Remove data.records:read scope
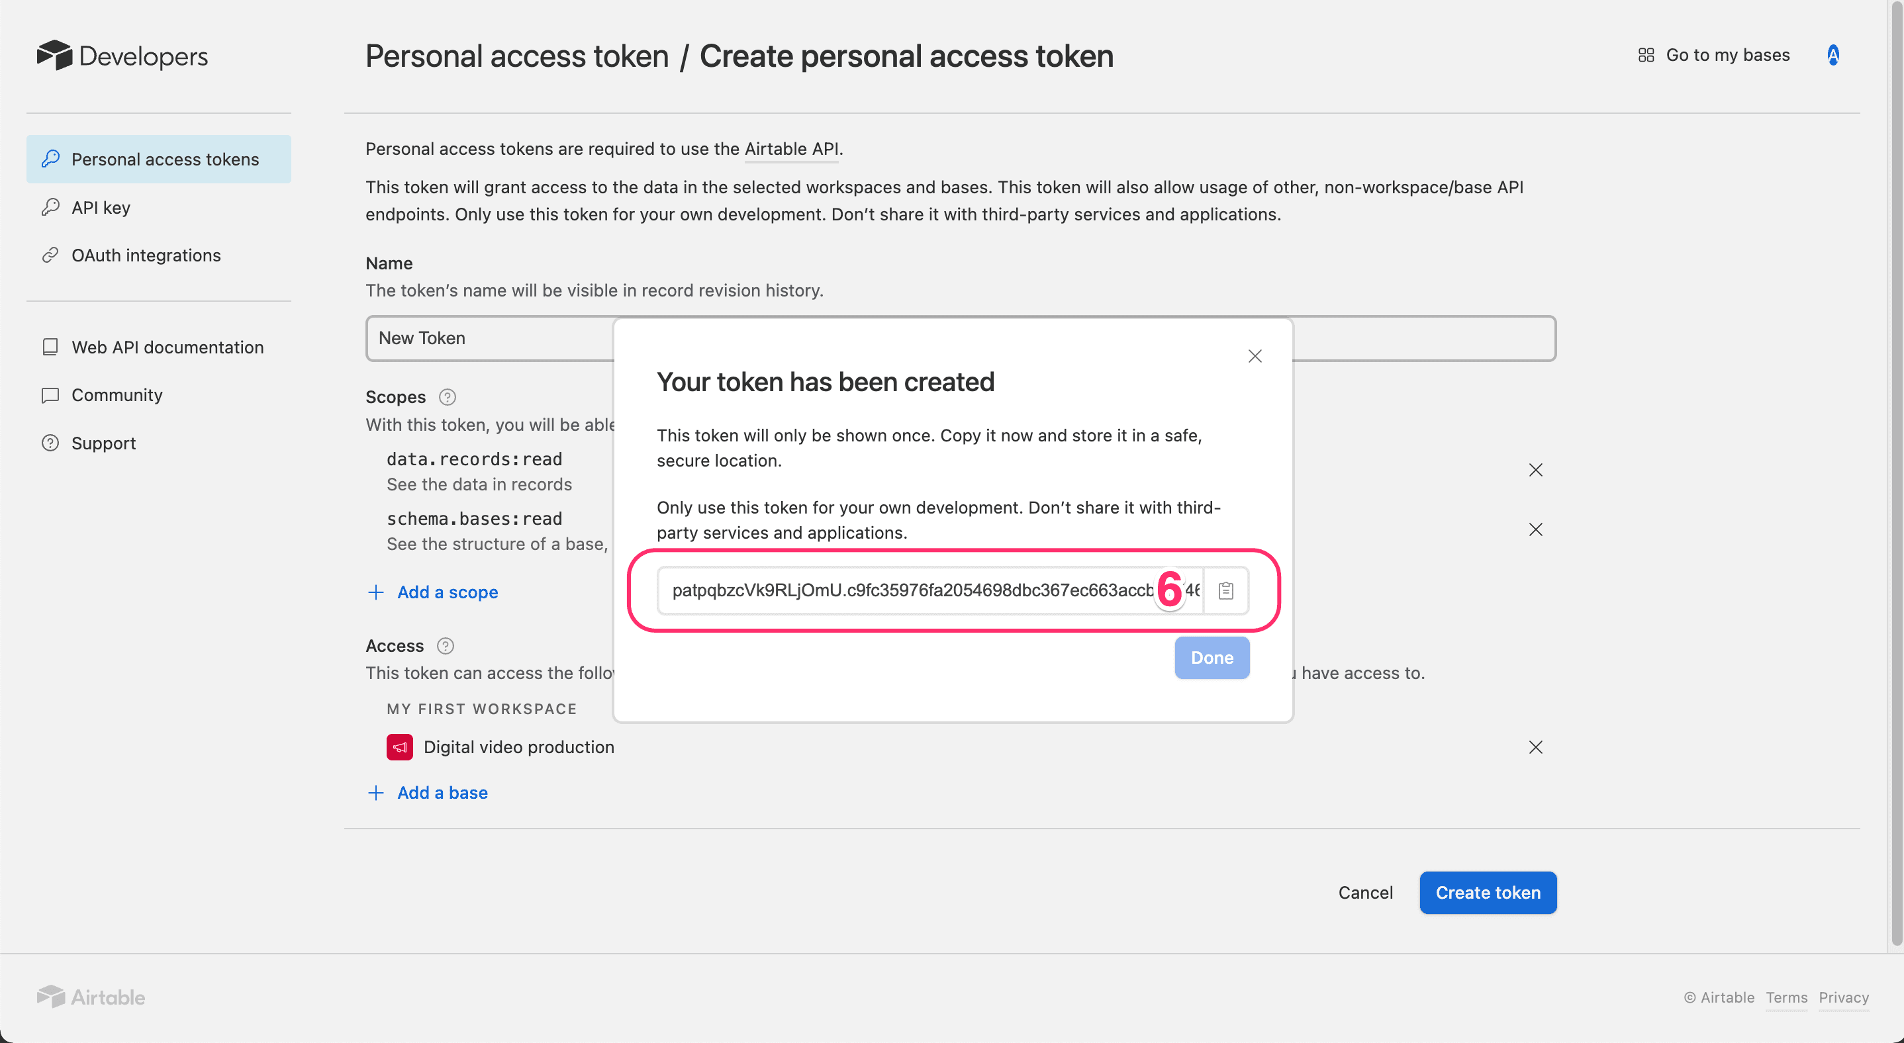Viewport: 1904px width, 1043px height. 1535,471
